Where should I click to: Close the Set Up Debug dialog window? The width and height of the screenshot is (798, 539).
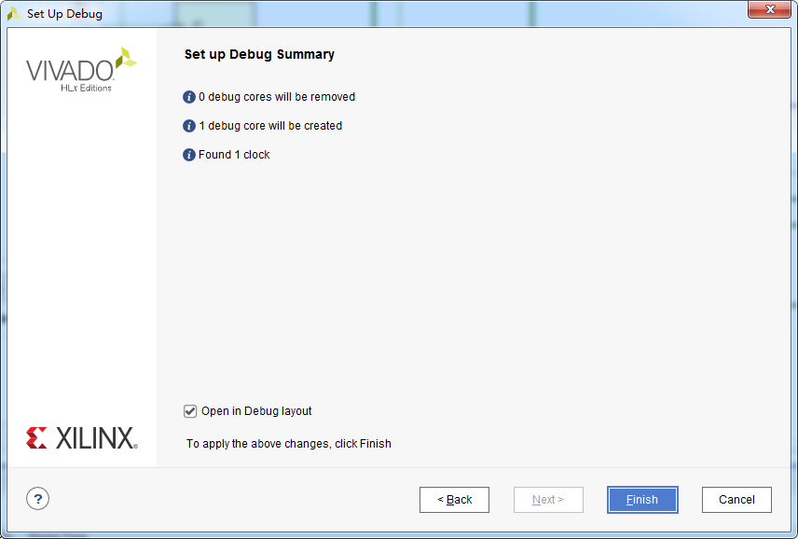pos(768,10)
